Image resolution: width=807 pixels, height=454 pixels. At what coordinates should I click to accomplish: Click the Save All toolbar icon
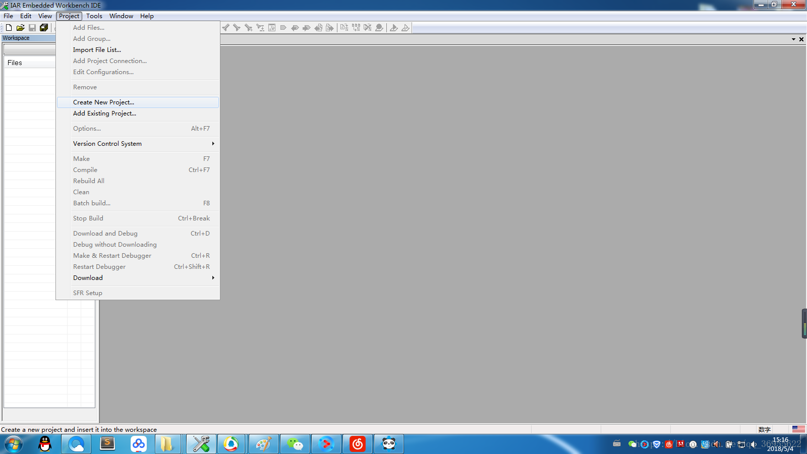click(44, 28)
